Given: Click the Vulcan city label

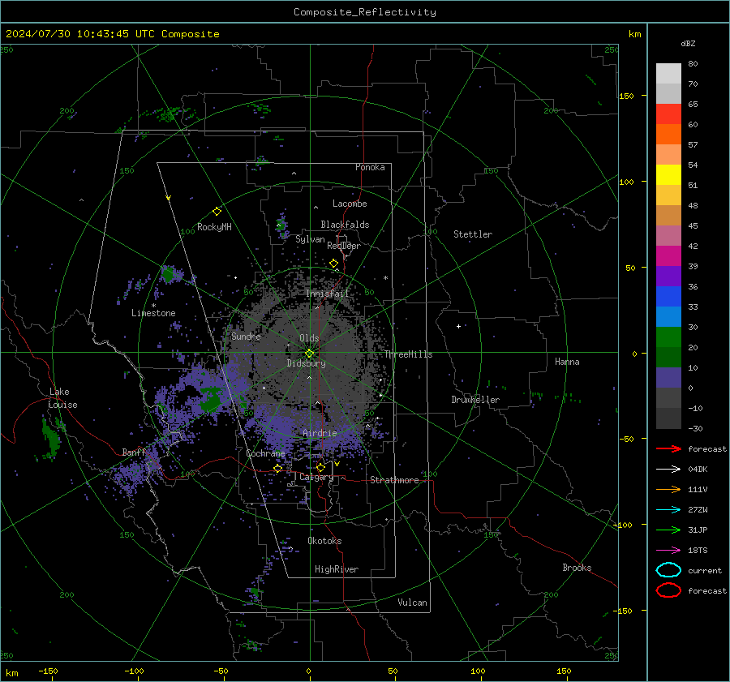Looking at the screenshot, I should 412,603.
